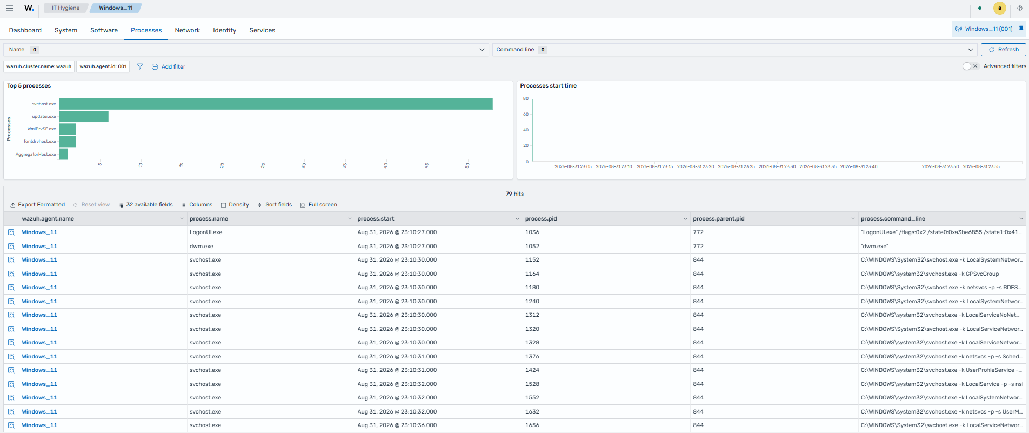Open Windows_11 agent link in LogonUI.exe row

pyautogui.click(x=39, y=232)
